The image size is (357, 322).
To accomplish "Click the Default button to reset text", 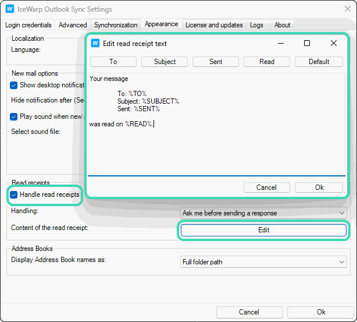I will click(x=319, y=62).
